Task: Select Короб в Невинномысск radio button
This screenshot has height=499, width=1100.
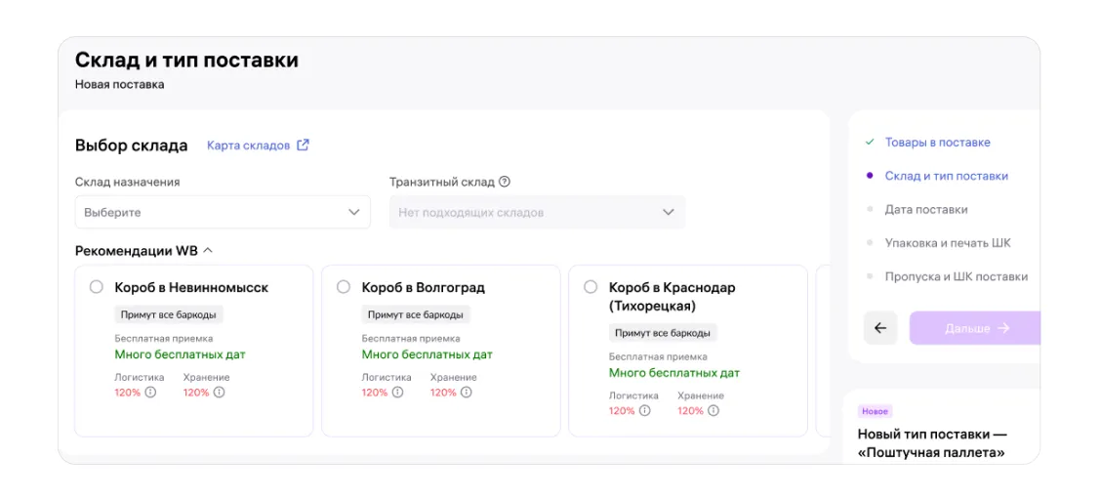Action: pos(97,287)
